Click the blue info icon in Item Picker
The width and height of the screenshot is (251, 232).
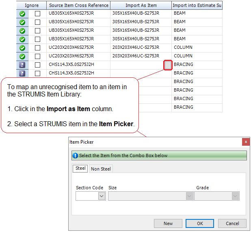coord(75,155)
